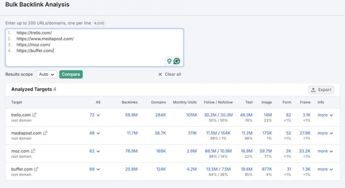This screenshot has height=188, width=345.
Task: Open mediapost.com domains value 38.7K
Action: [x=160, y=133]
